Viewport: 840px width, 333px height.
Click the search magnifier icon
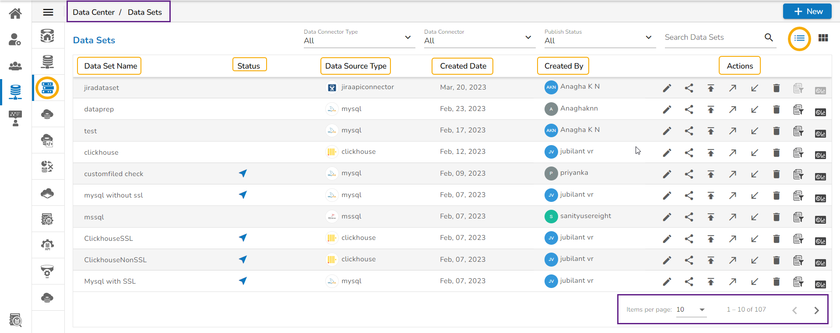pyautogui.click(x=768, y=38)
